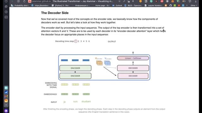Open the [Python] 3 bookmark
The image size is (202, 113).
tap(61, 6)
